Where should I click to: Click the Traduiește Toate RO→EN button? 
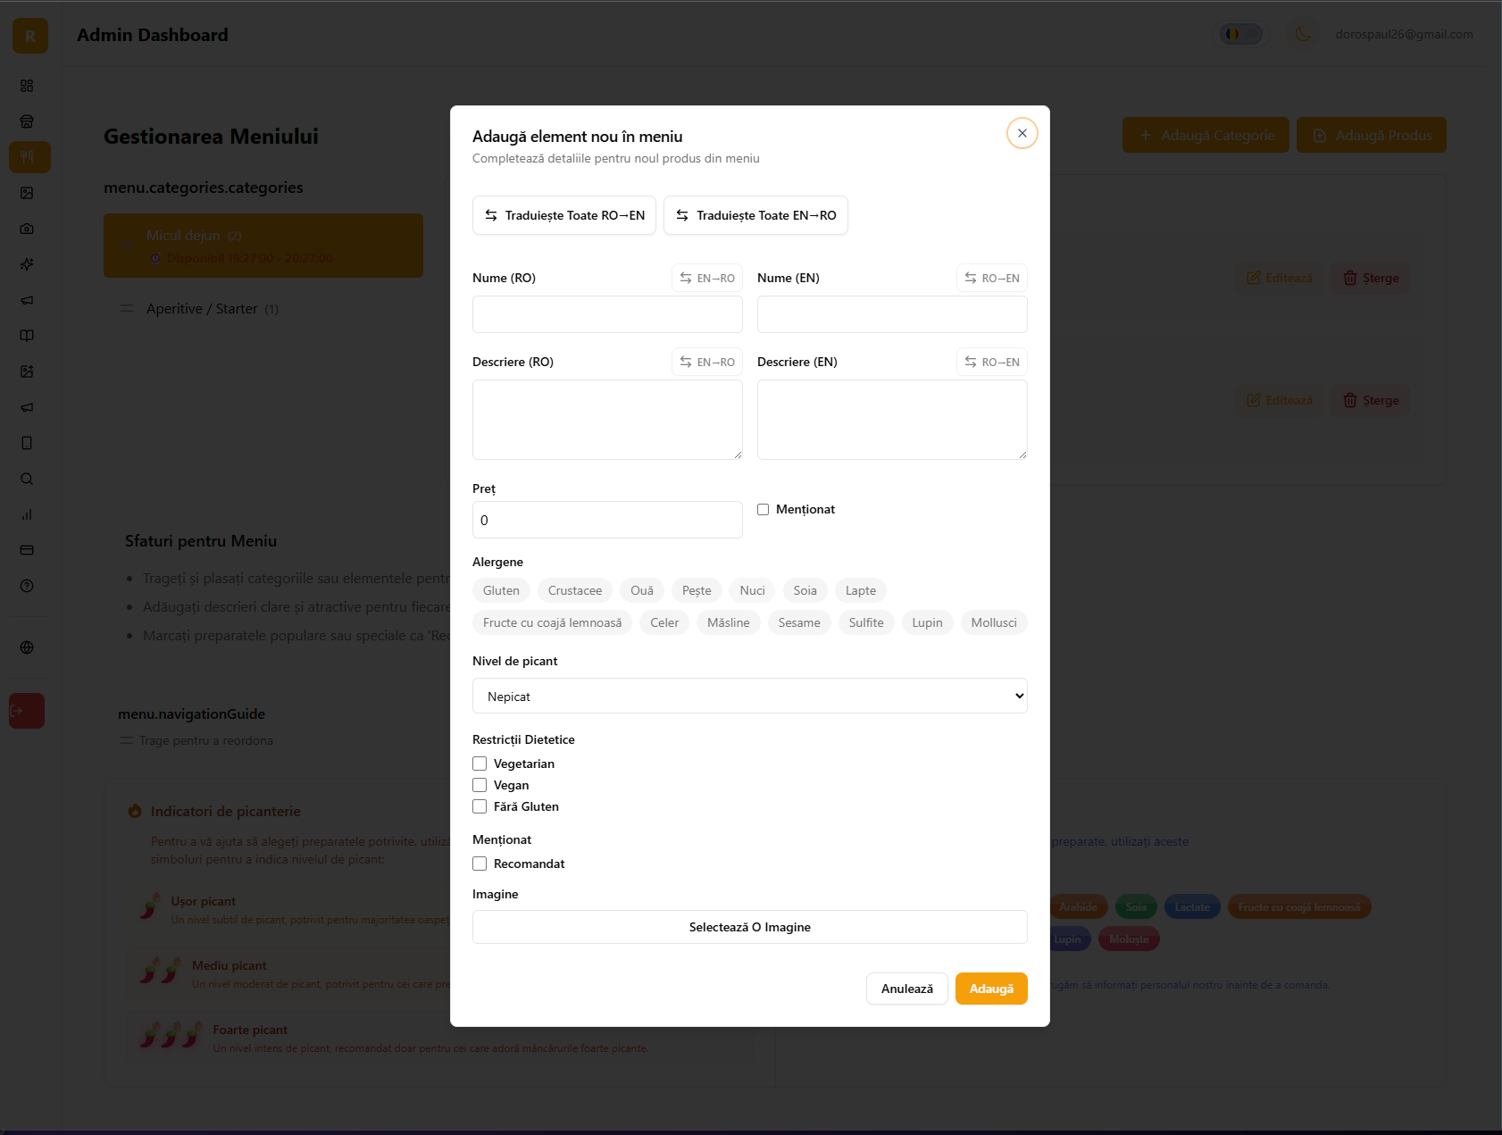pyautogui.click(x=563, y=215)
